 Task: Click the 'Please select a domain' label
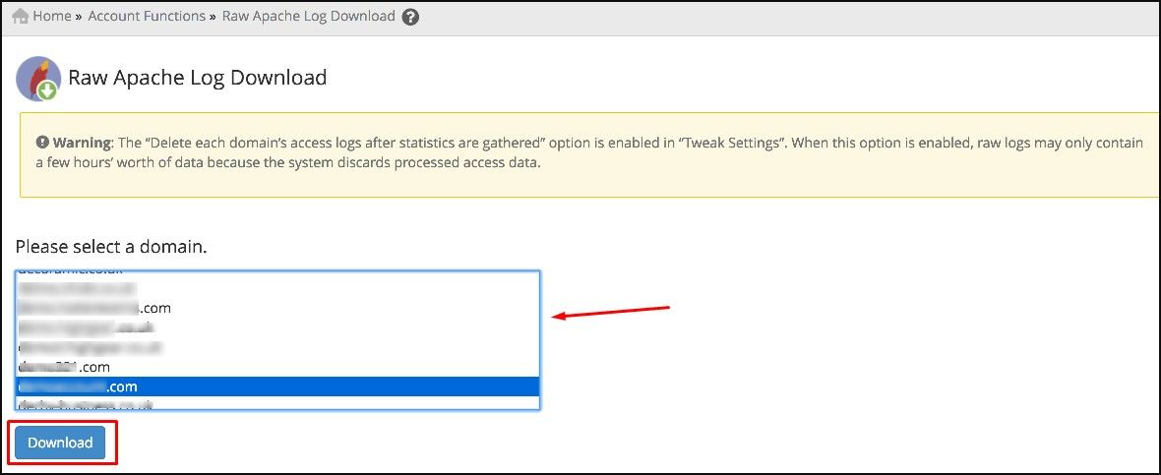[x=111, y=247]
